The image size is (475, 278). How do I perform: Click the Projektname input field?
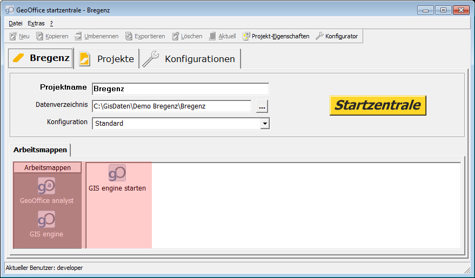click(x=180, y=89)
